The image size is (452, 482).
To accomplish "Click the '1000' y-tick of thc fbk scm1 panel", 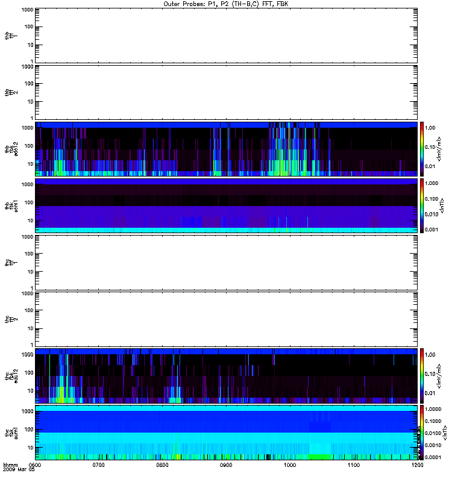I will click(x=28, y=412).
